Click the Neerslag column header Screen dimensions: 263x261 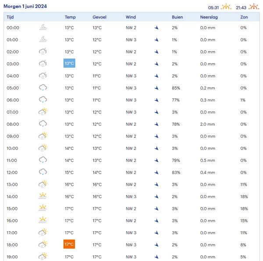pos(209,17)
